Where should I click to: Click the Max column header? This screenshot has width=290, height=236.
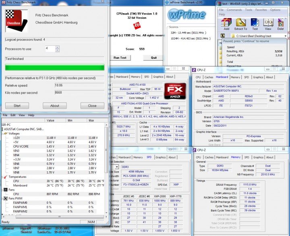click(97, 120)
